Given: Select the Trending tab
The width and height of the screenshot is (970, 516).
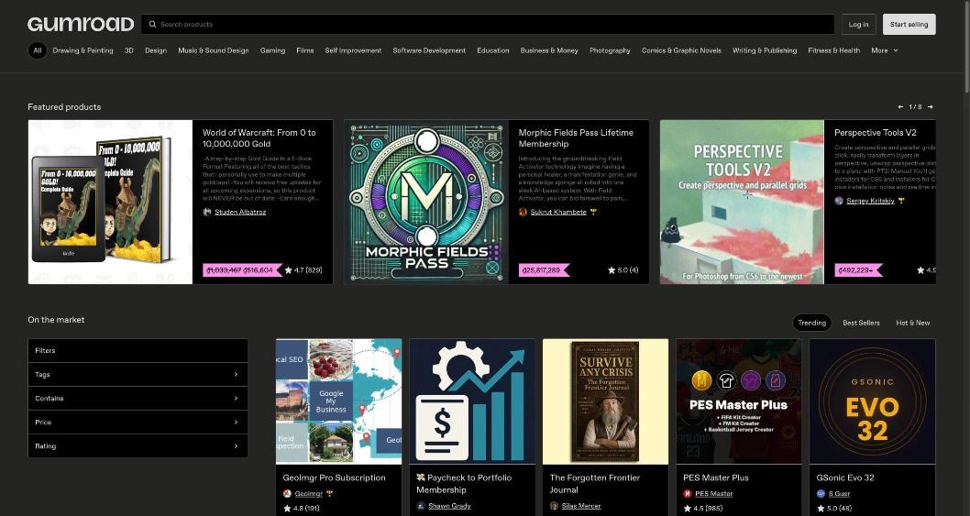Looking at the screenshot, I should [811, 323].
